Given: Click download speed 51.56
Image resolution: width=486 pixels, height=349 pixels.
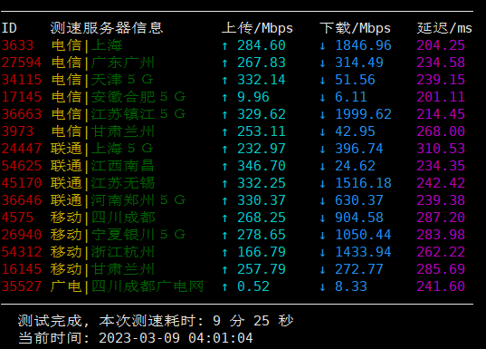Looking at the screenshot, I should click(355, 80).
